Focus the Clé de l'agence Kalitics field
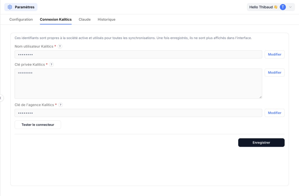Screen dimensions: 299x196 point(138,113)
